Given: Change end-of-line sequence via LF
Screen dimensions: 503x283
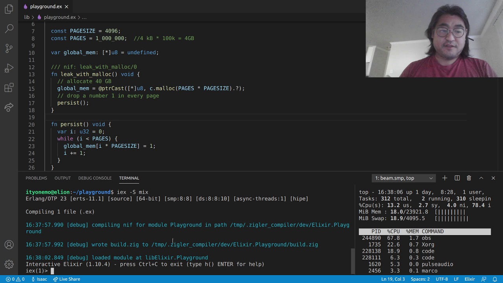Looking at the screenshot, I should (456, 279).
